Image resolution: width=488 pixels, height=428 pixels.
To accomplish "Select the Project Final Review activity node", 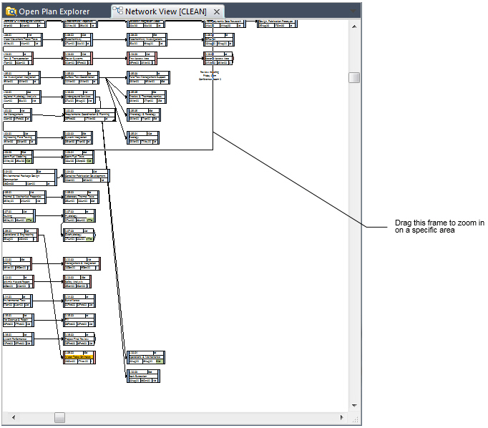I will coord(79,338).
